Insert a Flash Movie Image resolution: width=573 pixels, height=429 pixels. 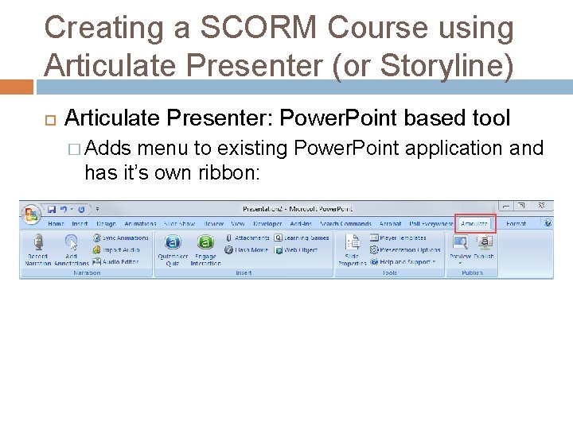246,250
